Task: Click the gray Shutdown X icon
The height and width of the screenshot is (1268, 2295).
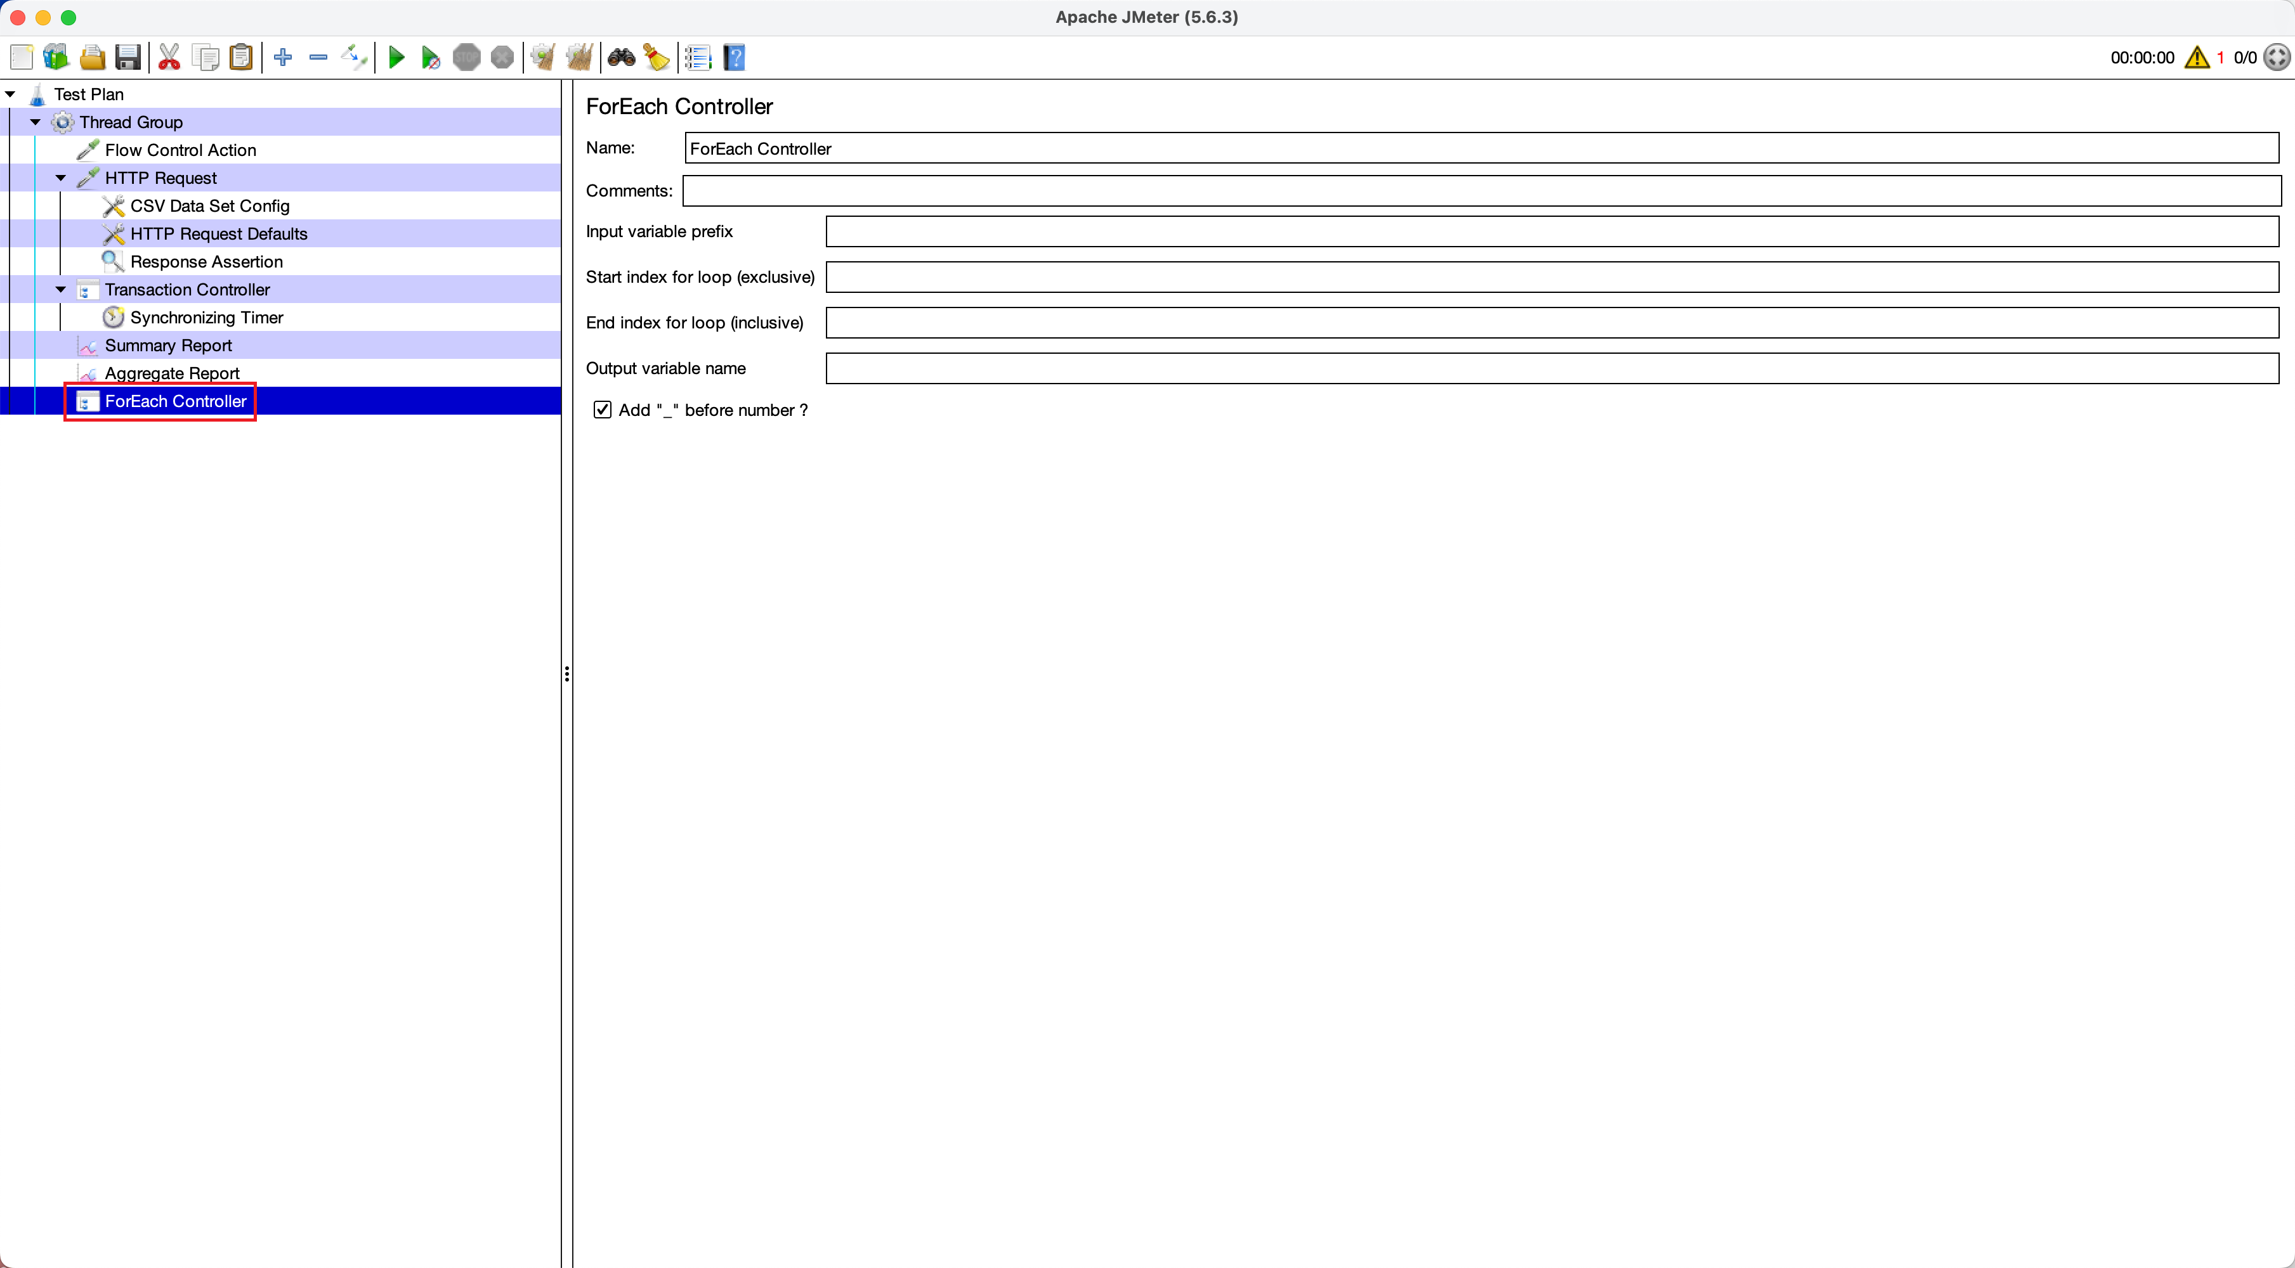Action: click(x=502, y=58)
